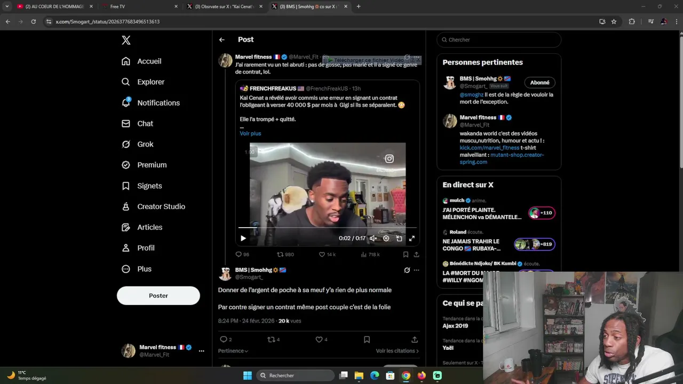Image resolution: width=683 pixels, height=384 pixels.
Task: Enter video fullscreen mode
Action: (411, 238)
